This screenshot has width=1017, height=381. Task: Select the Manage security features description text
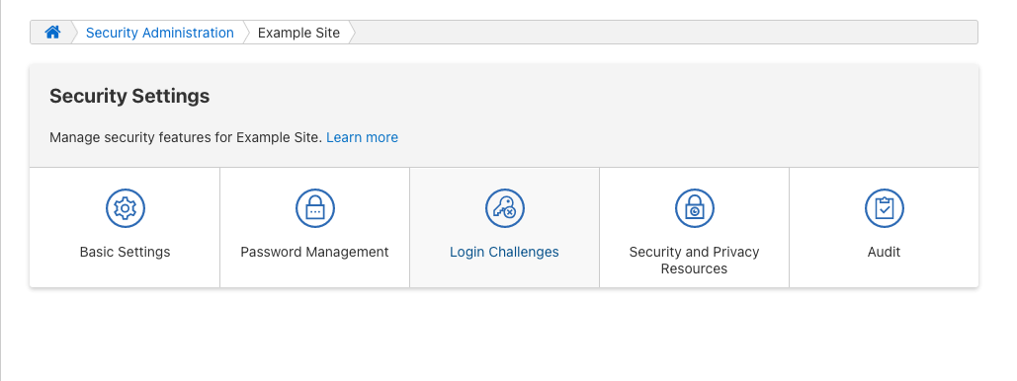point(186,137)
